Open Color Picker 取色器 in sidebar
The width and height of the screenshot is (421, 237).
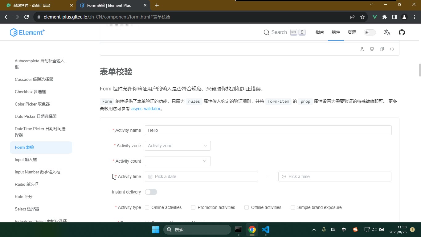coord(41,104)
